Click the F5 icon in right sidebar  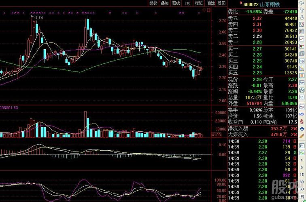(302, 146)
